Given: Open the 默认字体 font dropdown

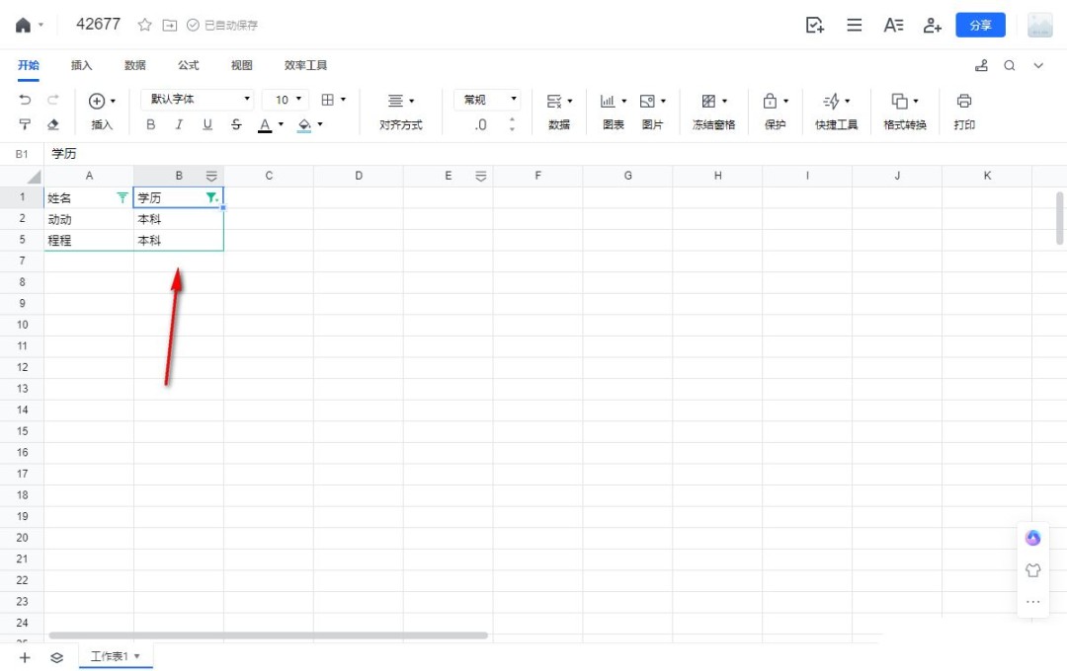Looking at the screenshot, I should click(x=197, y=100).
